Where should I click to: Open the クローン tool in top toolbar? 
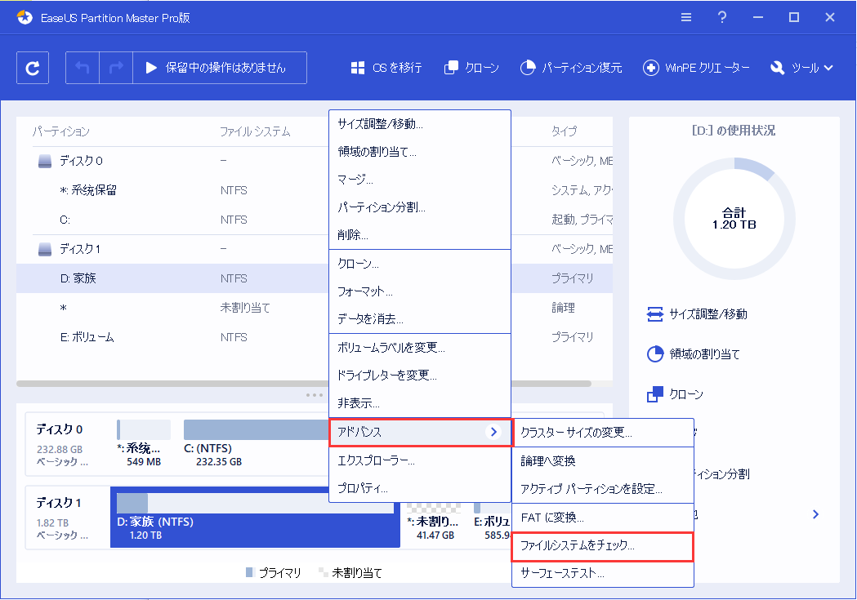tap(471, 68)
